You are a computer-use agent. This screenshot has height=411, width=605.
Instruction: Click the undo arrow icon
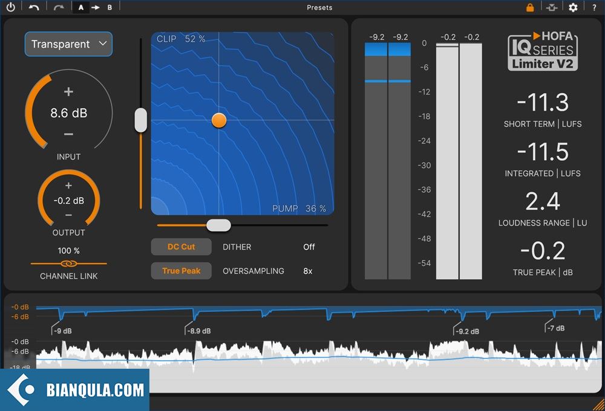click(34, 7)
